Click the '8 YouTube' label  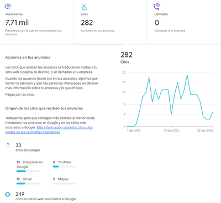pyautogui.click(x=62, y=162)
